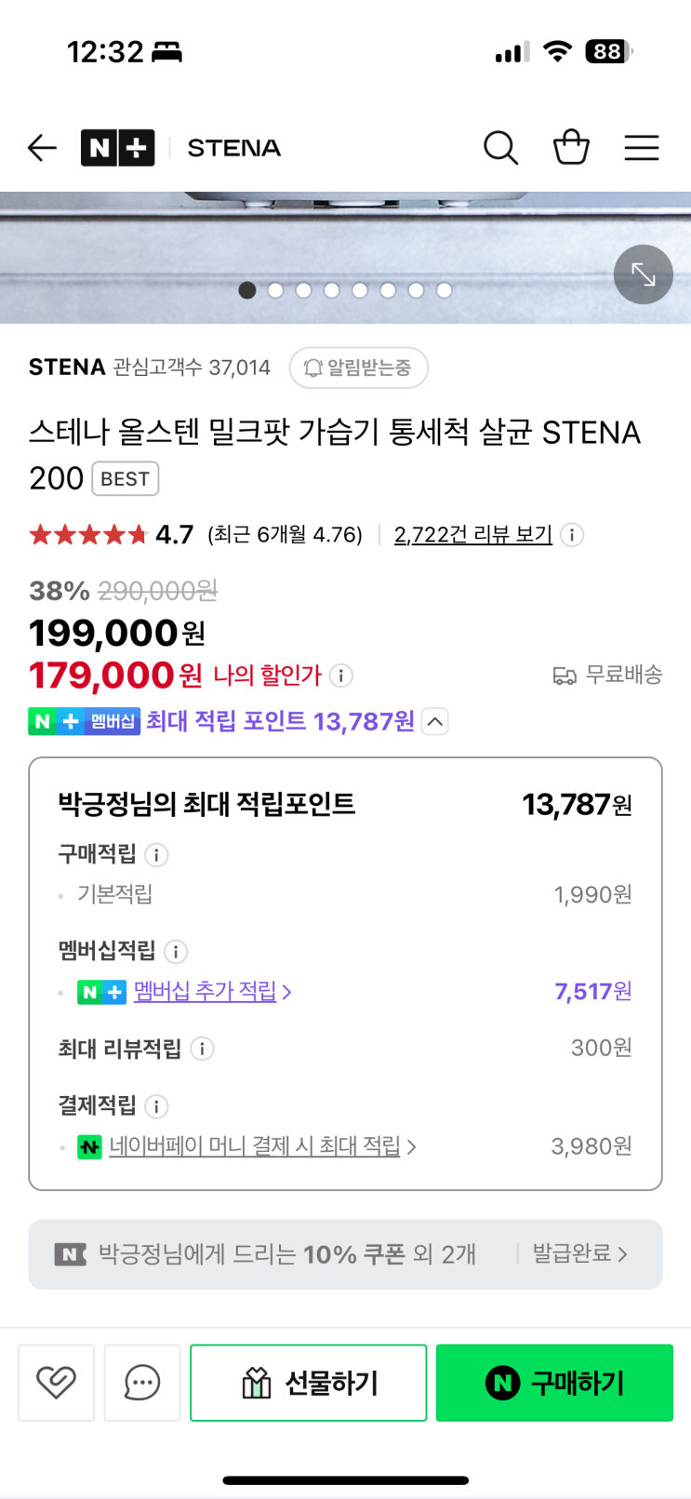Viewport: 691px width, 1499px height.
Task: Show info icon next to 구매적립
Action: coord(156,854)
